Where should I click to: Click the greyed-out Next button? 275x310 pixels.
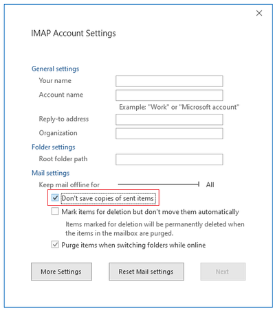pos(223,272)
